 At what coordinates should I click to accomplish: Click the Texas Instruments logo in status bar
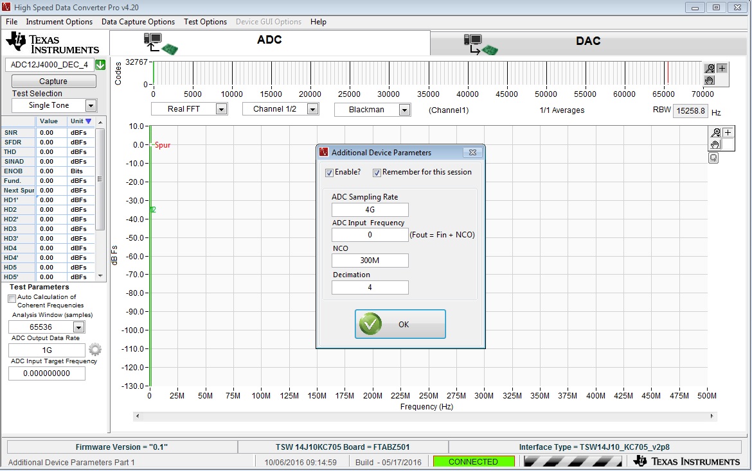coord(687,461)
